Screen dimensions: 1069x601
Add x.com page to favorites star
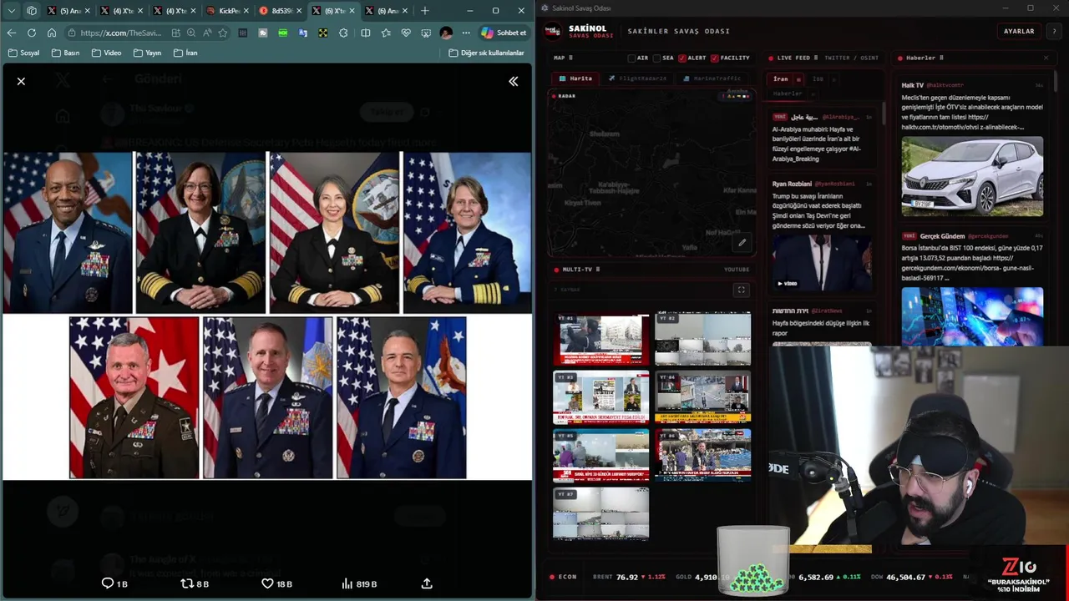click(223, 33)
